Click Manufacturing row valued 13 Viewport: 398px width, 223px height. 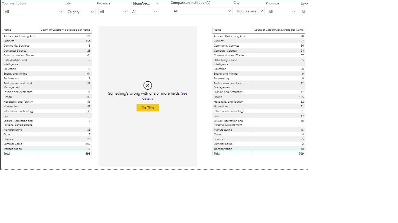click(x=259, y=130)
